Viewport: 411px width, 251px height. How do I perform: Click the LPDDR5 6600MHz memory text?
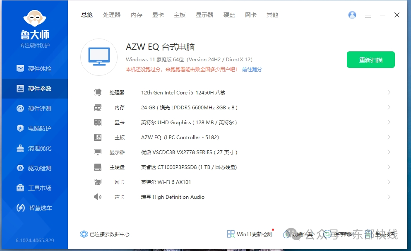189,108
